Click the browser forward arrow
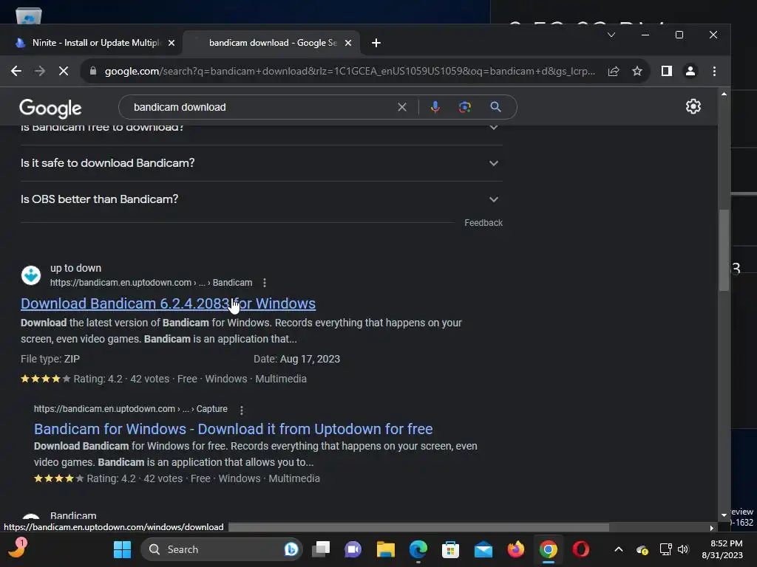Image resolution: width=757 pixels, height=567 pixels. (40, 72)
